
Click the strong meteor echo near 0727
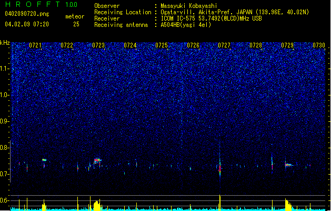pyautogui.click(x=220, y=168)
